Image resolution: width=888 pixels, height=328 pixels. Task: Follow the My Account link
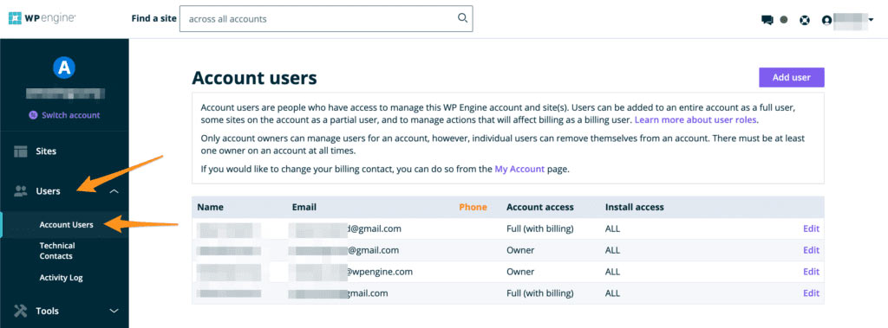pyautogui.click(x=519, y=169)
